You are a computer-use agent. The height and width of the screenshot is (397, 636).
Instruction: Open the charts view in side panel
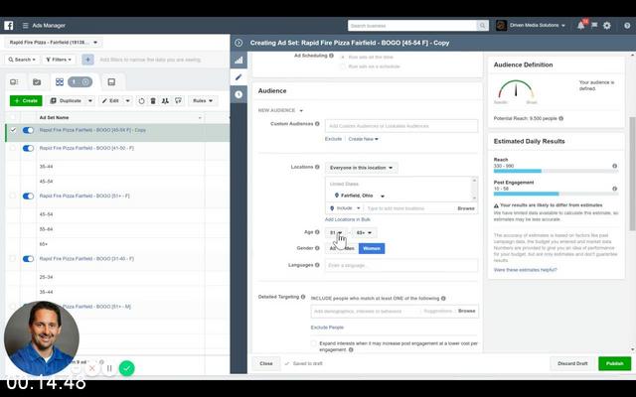[x=238, y=61]
